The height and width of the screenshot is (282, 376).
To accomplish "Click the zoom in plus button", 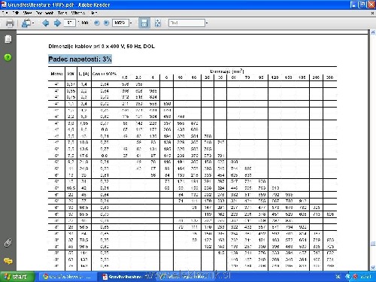I will [106, 23].
